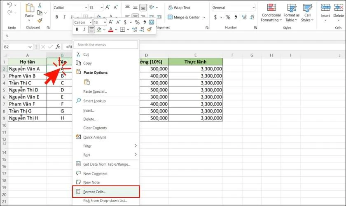Screen dimensions: 346x206
Task: Click the Undo arrow icon in the ribbon
Action: coord(9,5)
